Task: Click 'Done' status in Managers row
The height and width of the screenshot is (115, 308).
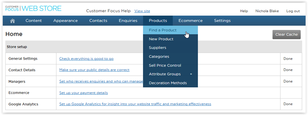Action: tap(288, 81)
